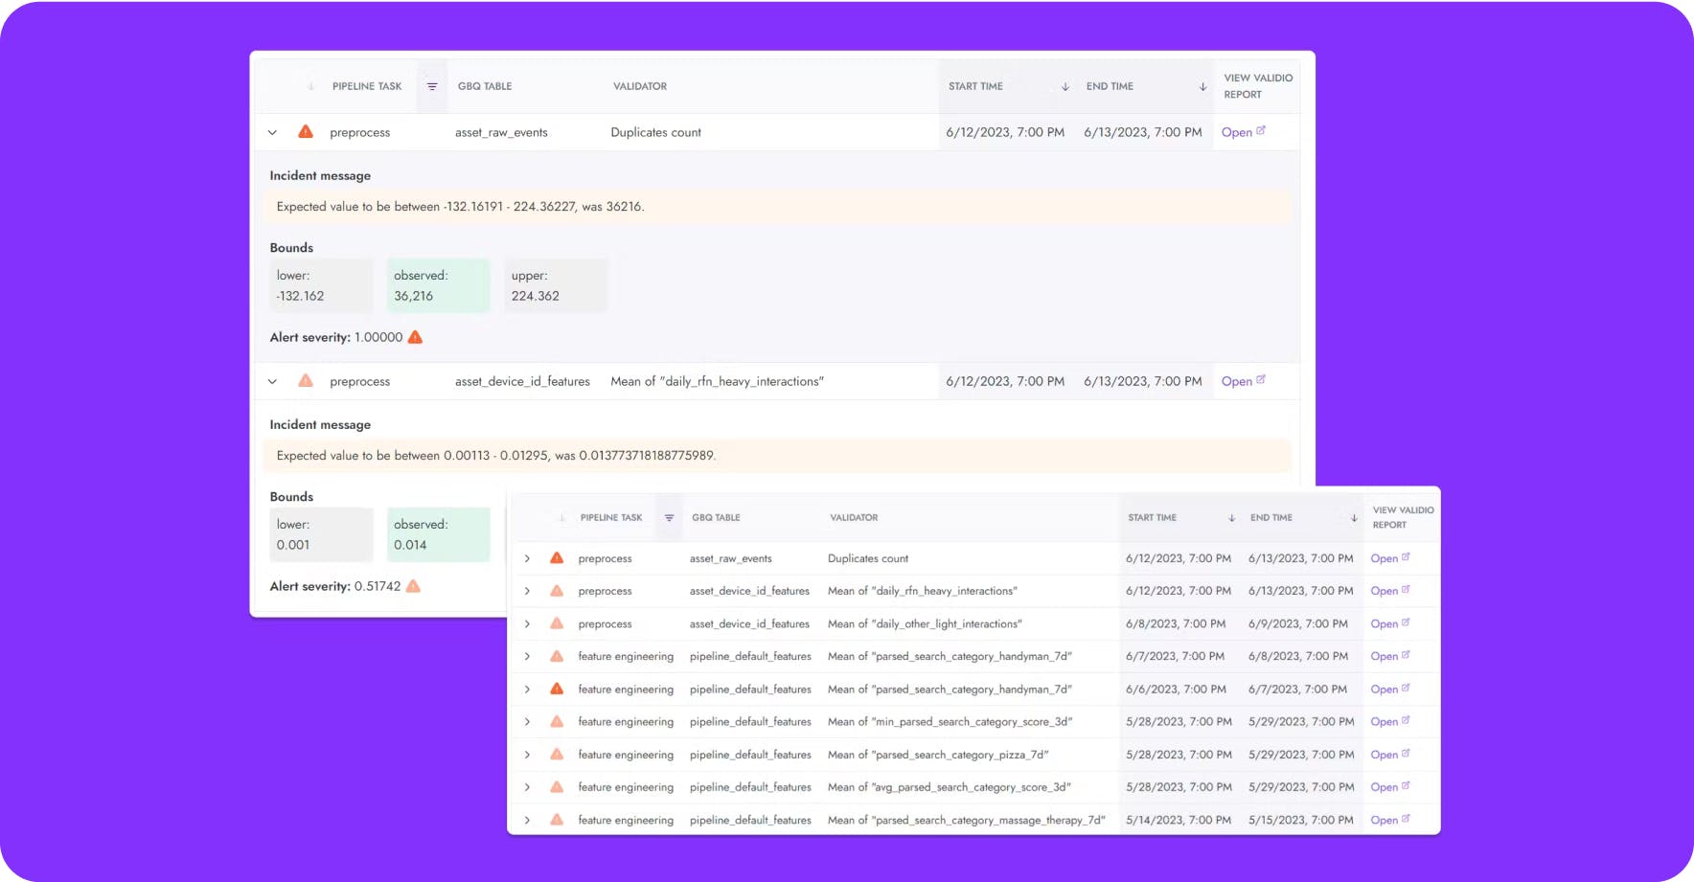
Task: Expand the min_parsed_search_category_score_3d row
Action: coord(527,721)
